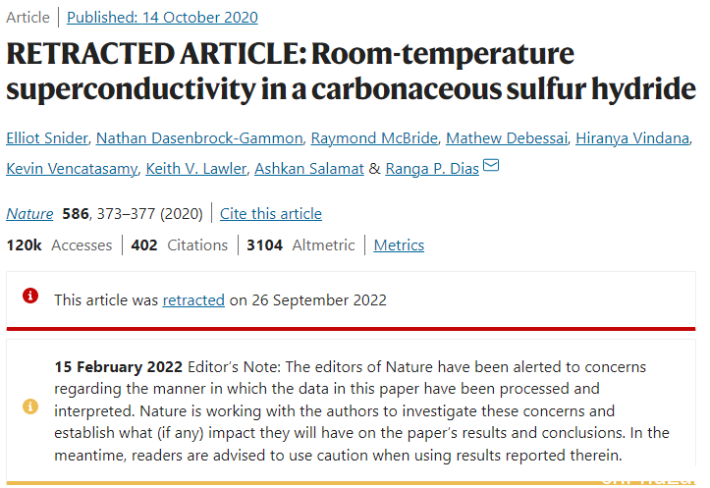710x488 pixels.
Task: Open Mathew Debessai author details
Action: click(507, 138)
